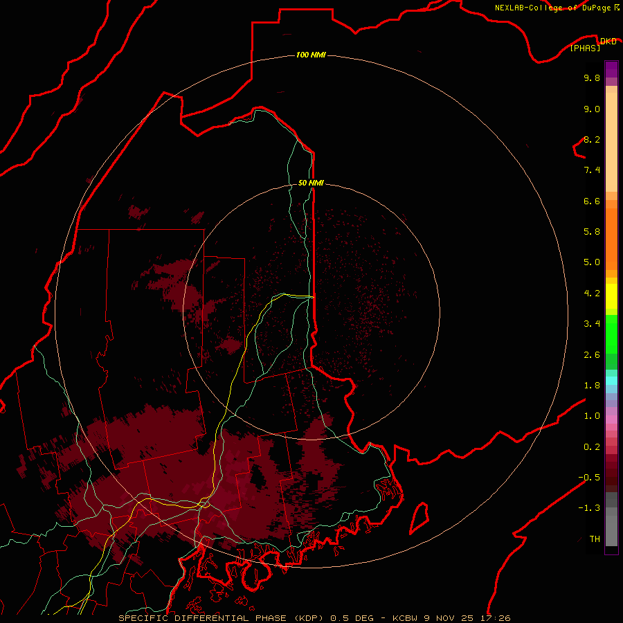Pick the pink color bar segment near 1.0
The height and width of the screenshot is (623, 623).
click(x=611, y=419)
